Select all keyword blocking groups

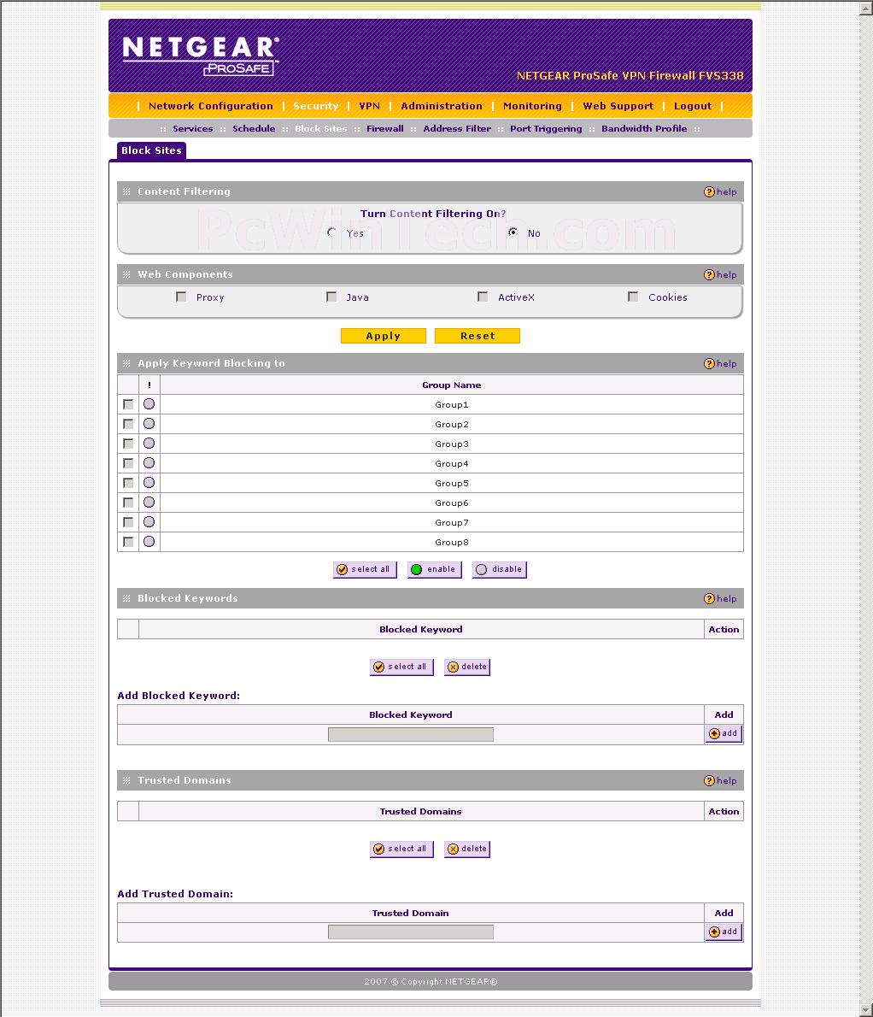tap(365, 569)
